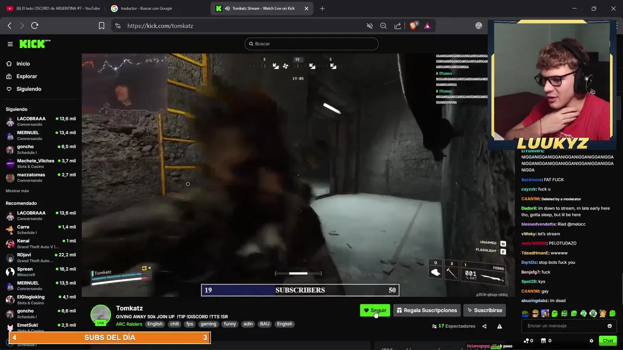Click the share icon in the address bar

(398, 26)
